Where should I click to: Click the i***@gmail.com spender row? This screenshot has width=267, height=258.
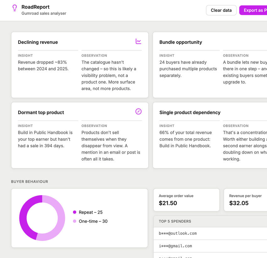[210, 246]
